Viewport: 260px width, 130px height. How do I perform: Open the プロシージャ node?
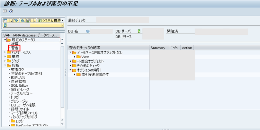[x=19, y=101]
